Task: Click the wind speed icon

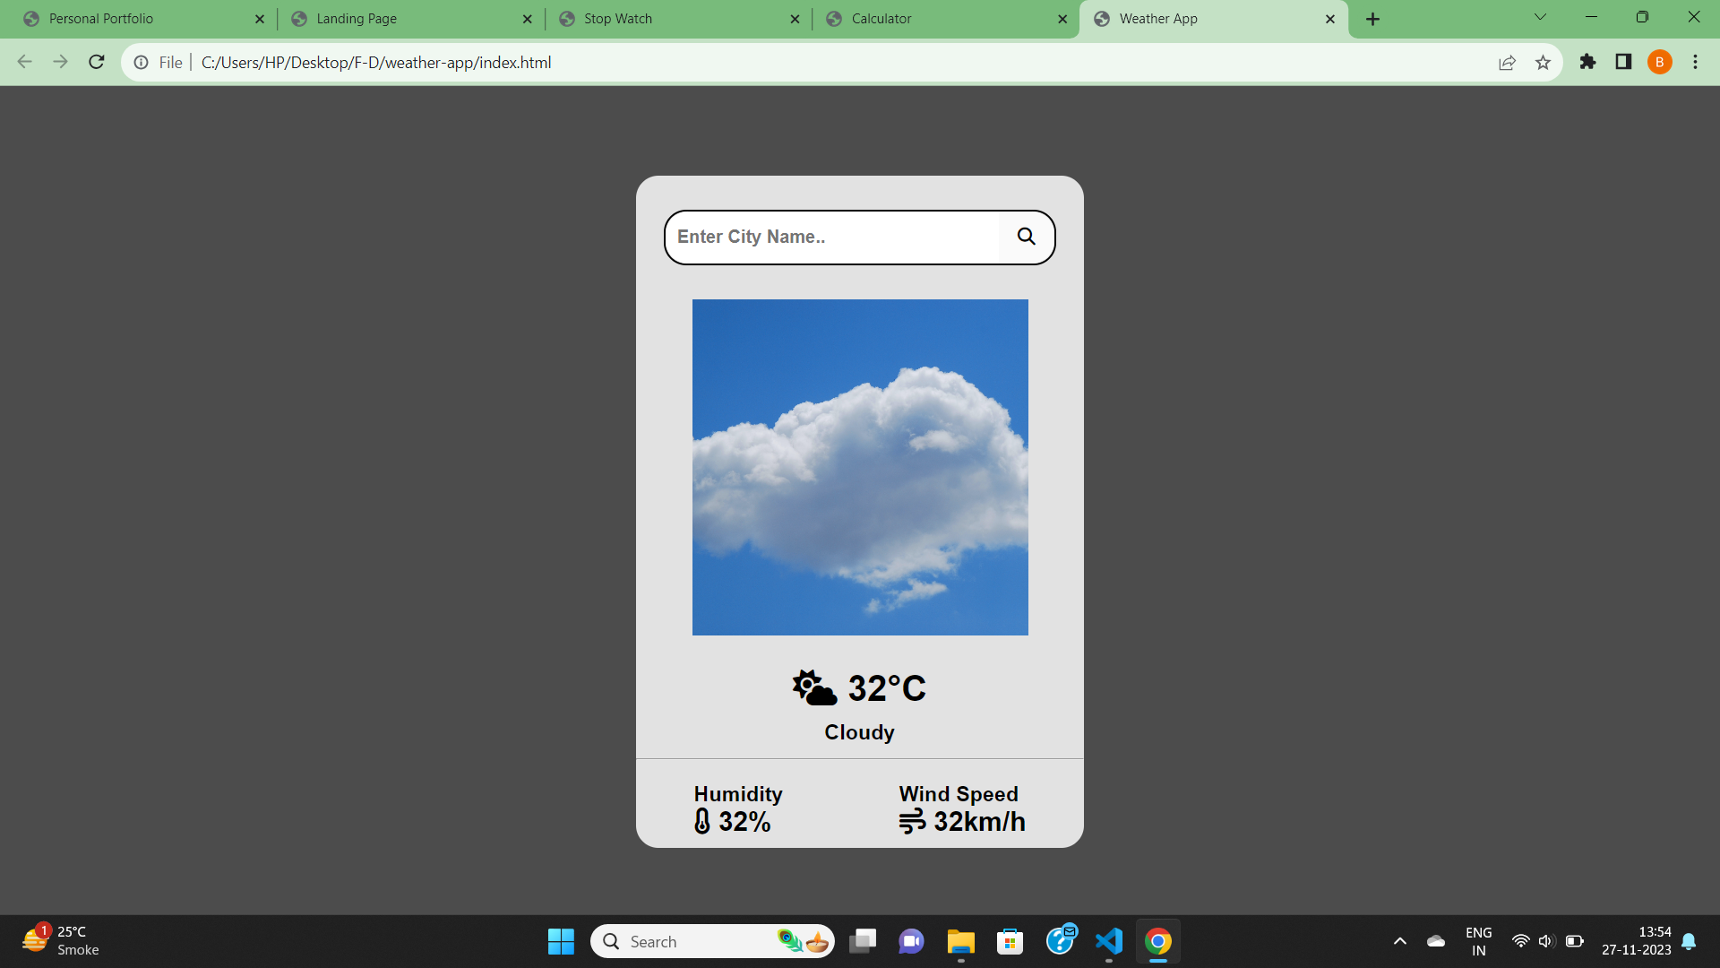Action: (x=912, y=821)
